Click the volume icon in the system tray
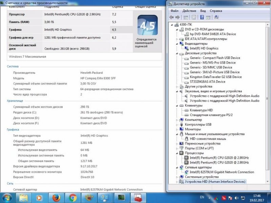Image resolution: width=271 pixels, height=203 pixels. coord(236,198)
